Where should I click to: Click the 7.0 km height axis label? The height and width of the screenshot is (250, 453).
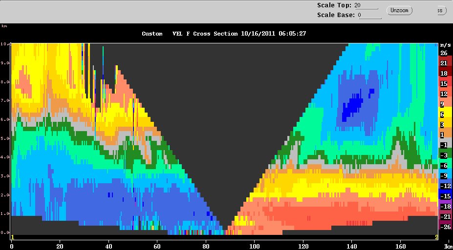click(6, 100)
